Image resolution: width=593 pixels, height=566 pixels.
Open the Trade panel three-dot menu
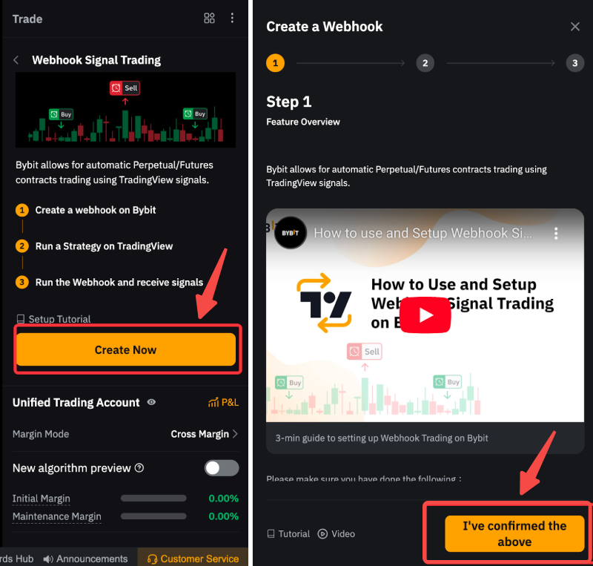tap(232, 18)
